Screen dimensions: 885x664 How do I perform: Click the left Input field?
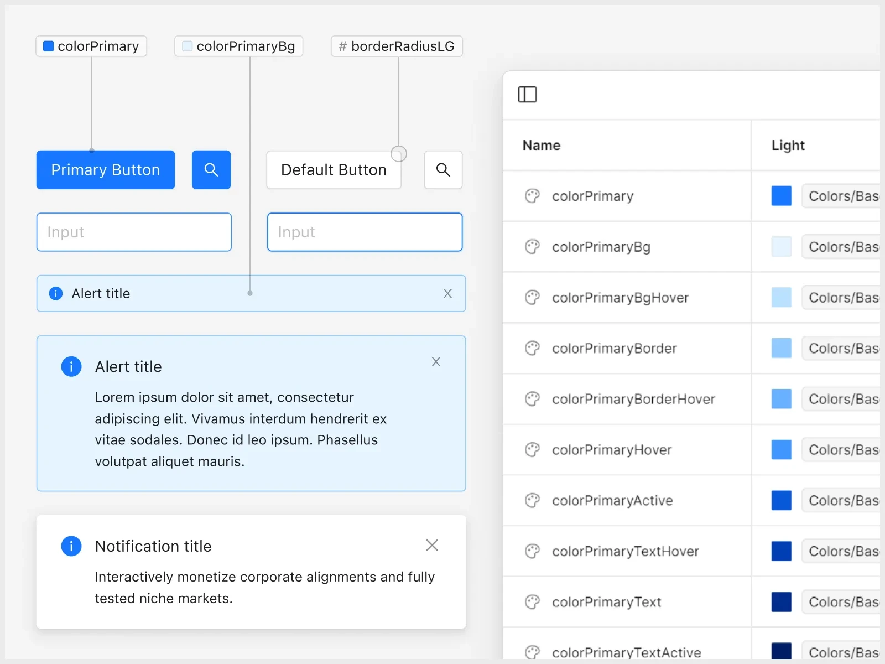134,232
